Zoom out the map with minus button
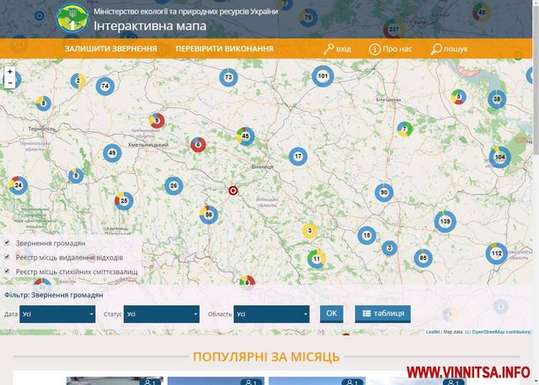Screen dimensions: 539x385 point(10,83)
